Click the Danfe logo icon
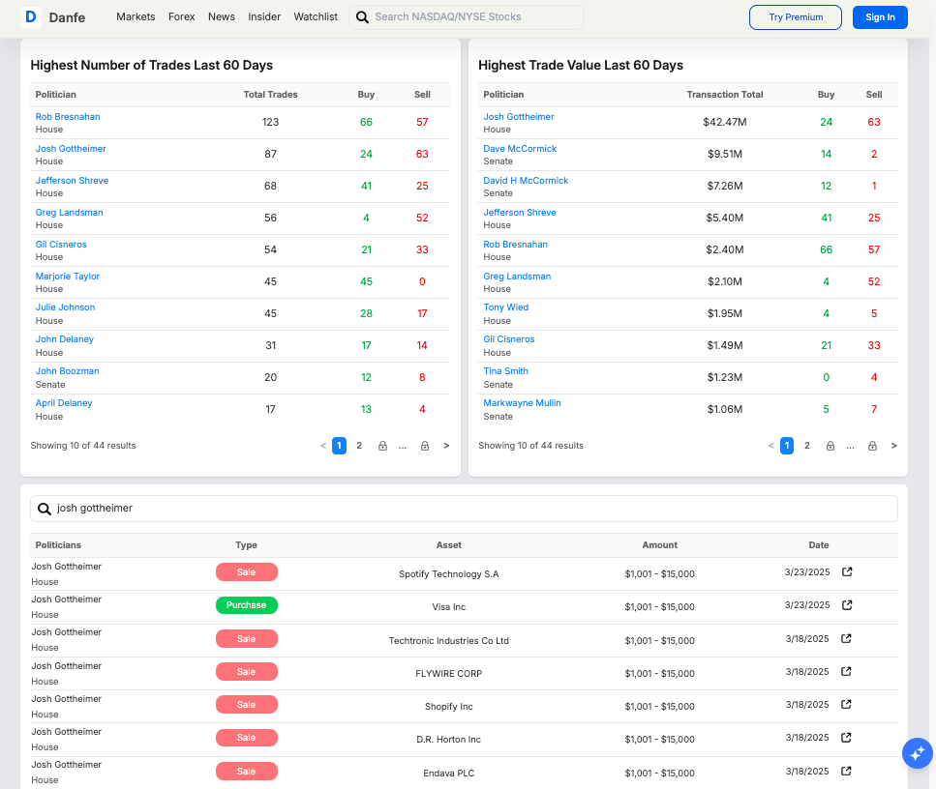This screenshot has height=789, width=936. (x=30, y=16)
